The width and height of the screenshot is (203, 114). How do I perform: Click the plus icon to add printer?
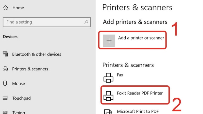coord(109,41)
